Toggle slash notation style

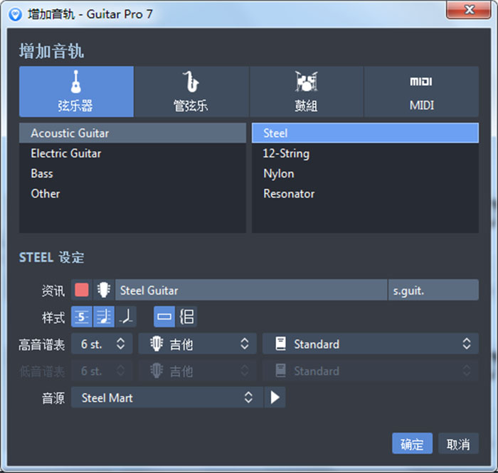[126, 317]
